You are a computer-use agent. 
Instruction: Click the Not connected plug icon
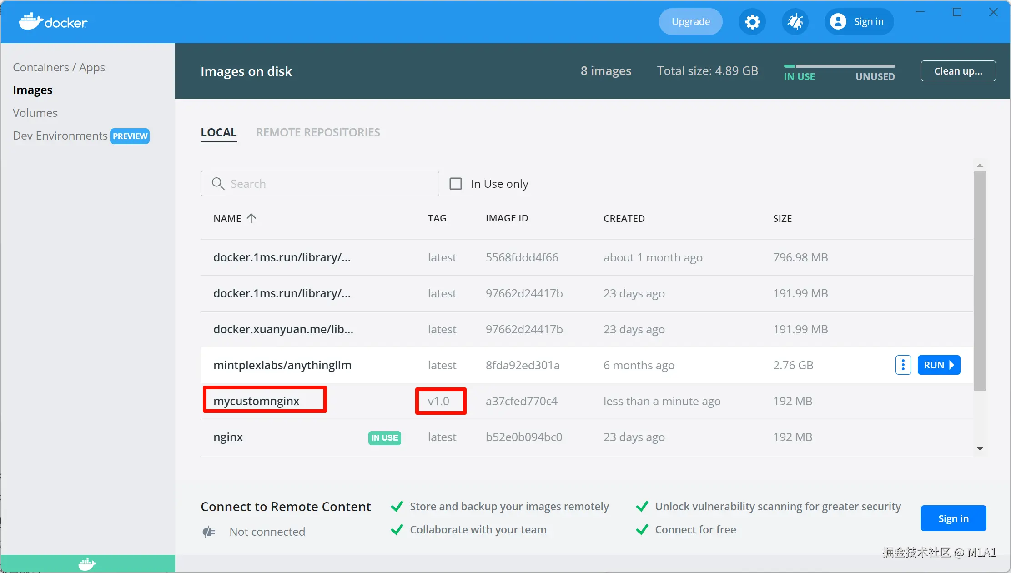coord(209,532)
